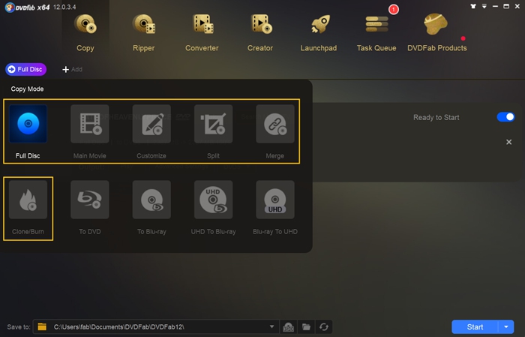Open the Copy module
This screenshot has height=337, width=525.
85,33
